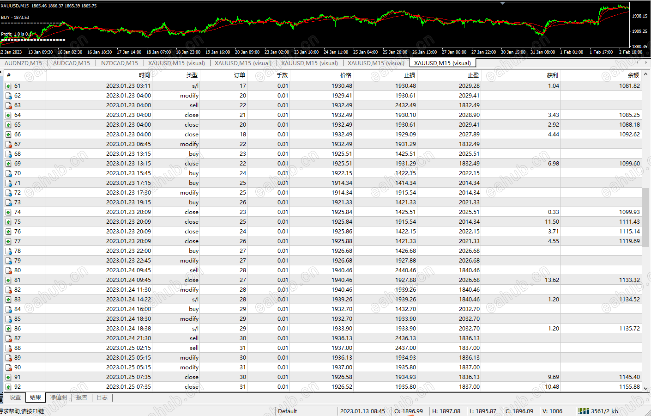Click the time cell 2023.01.24 14:22
The image size is (651, 416).
tap(128, 300)
